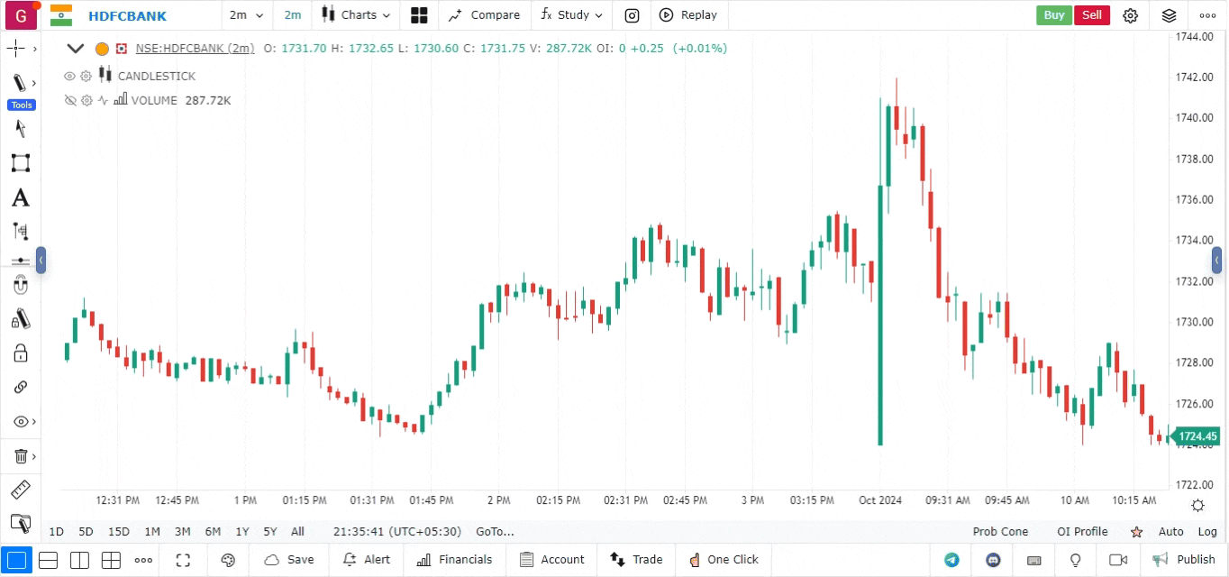Viewport: 1229px width, 577px height.
Task: Click the layers object tree icon
Action: 1169,15
